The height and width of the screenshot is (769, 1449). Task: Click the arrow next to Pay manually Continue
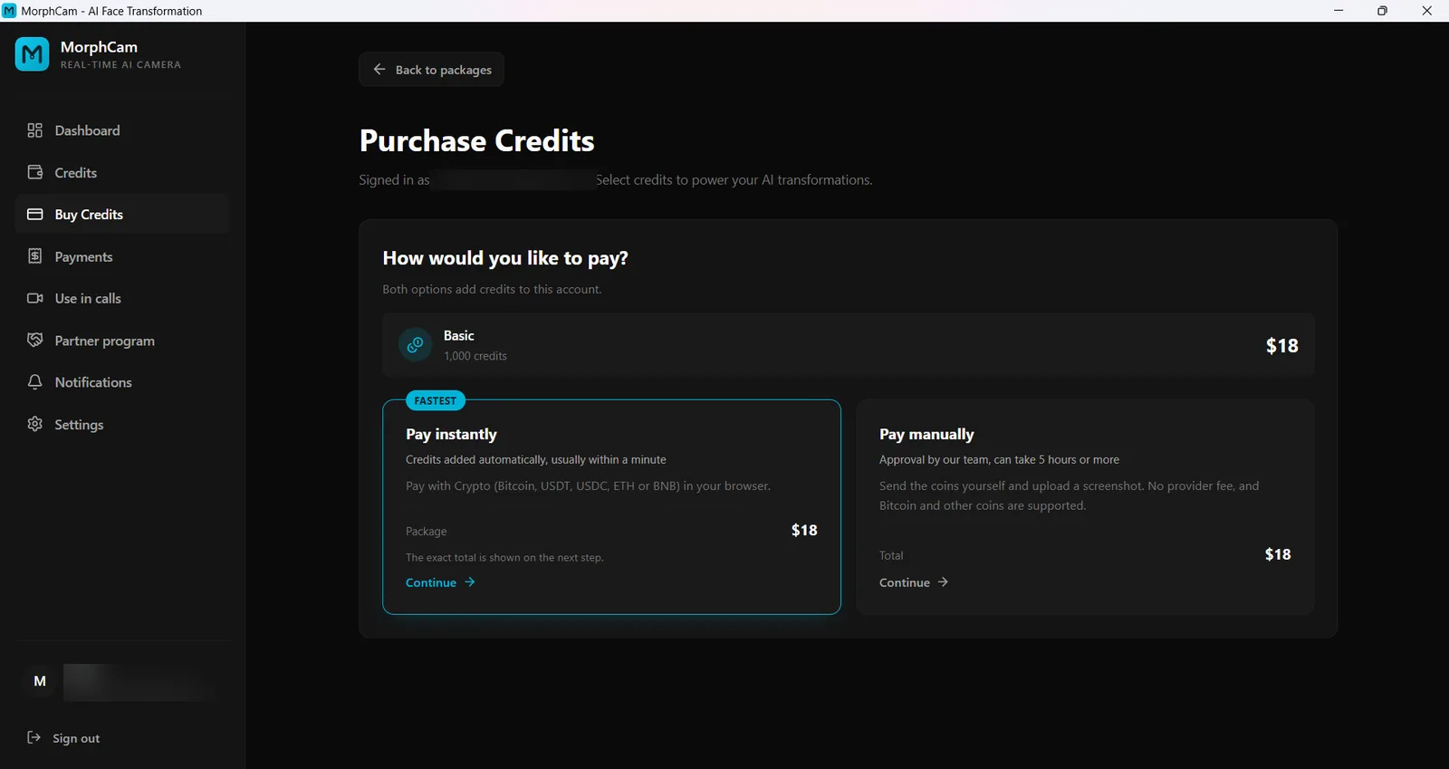click(943, 582)
